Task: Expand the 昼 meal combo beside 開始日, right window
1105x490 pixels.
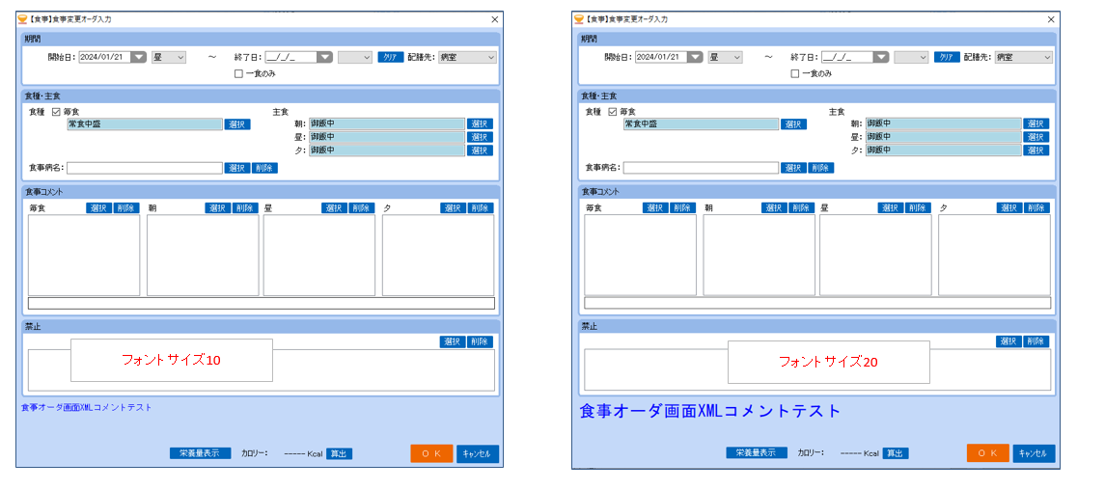Action: pos(725,58)
